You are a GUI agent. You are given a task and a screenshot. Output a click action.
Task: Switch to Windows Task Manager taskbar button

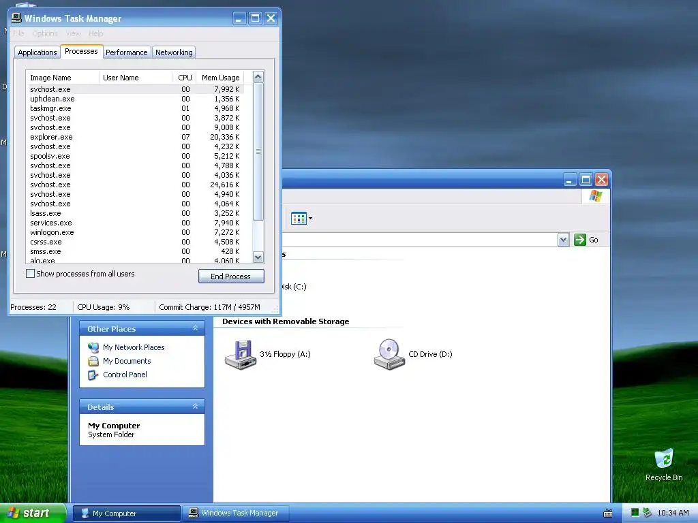click(x=235, y=513)
